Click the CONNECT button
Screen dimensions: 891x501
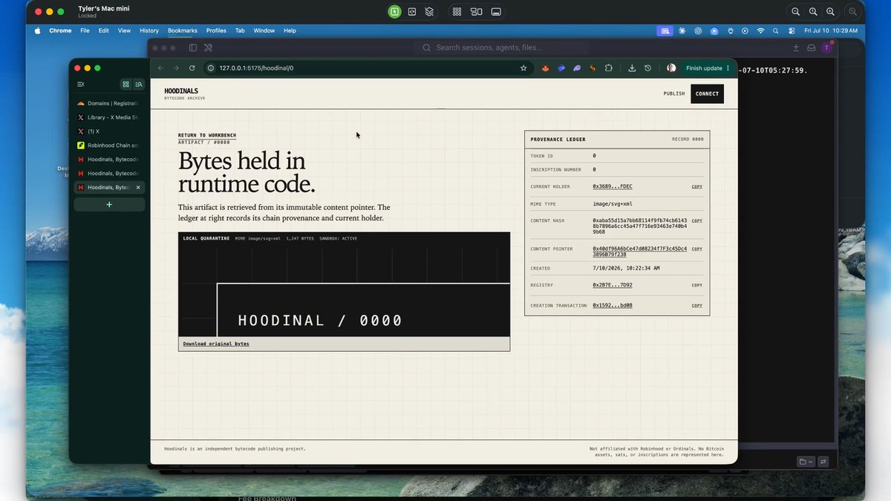(707, 94)
